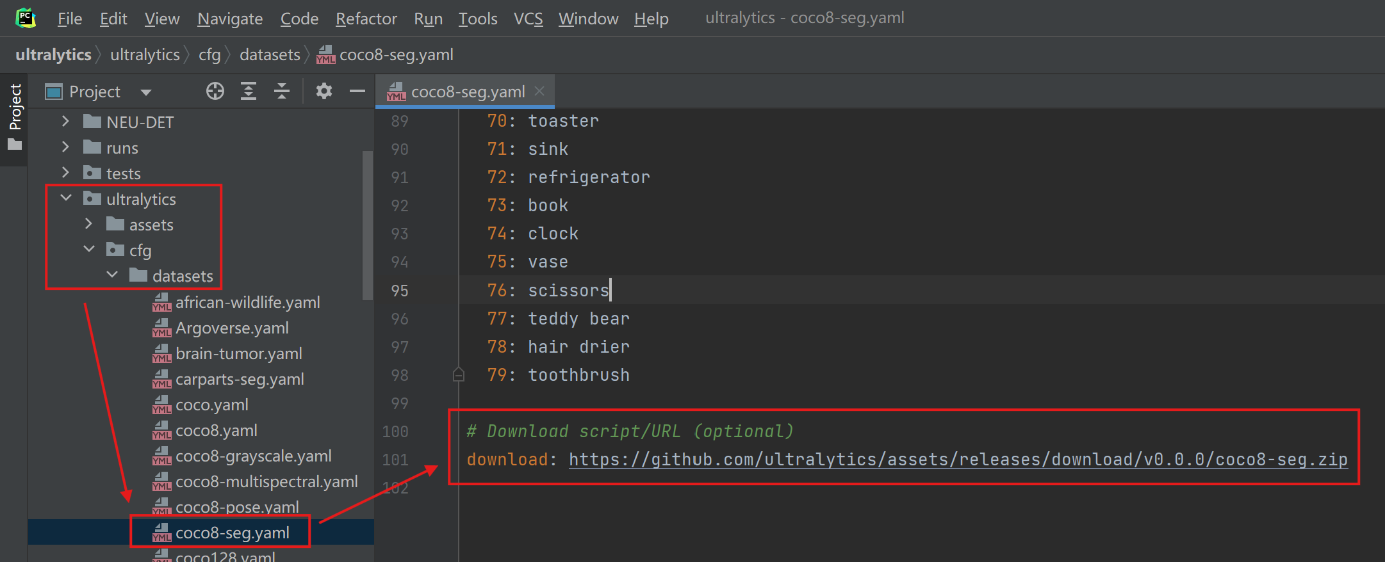Collapse the cfg folder
1385x562 pixels.
pyautogui.click(x=88, y=250)
